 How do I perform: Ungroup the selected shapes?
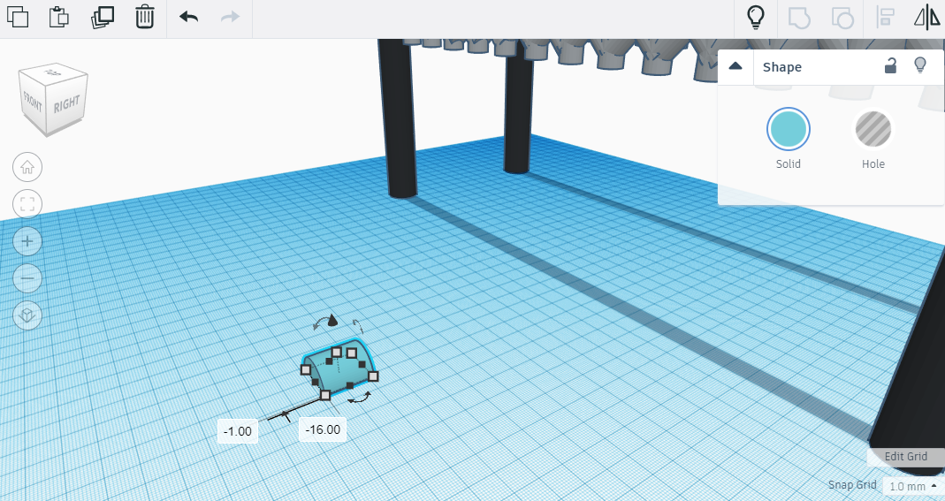pyautogui.click(x=842, y=17)
